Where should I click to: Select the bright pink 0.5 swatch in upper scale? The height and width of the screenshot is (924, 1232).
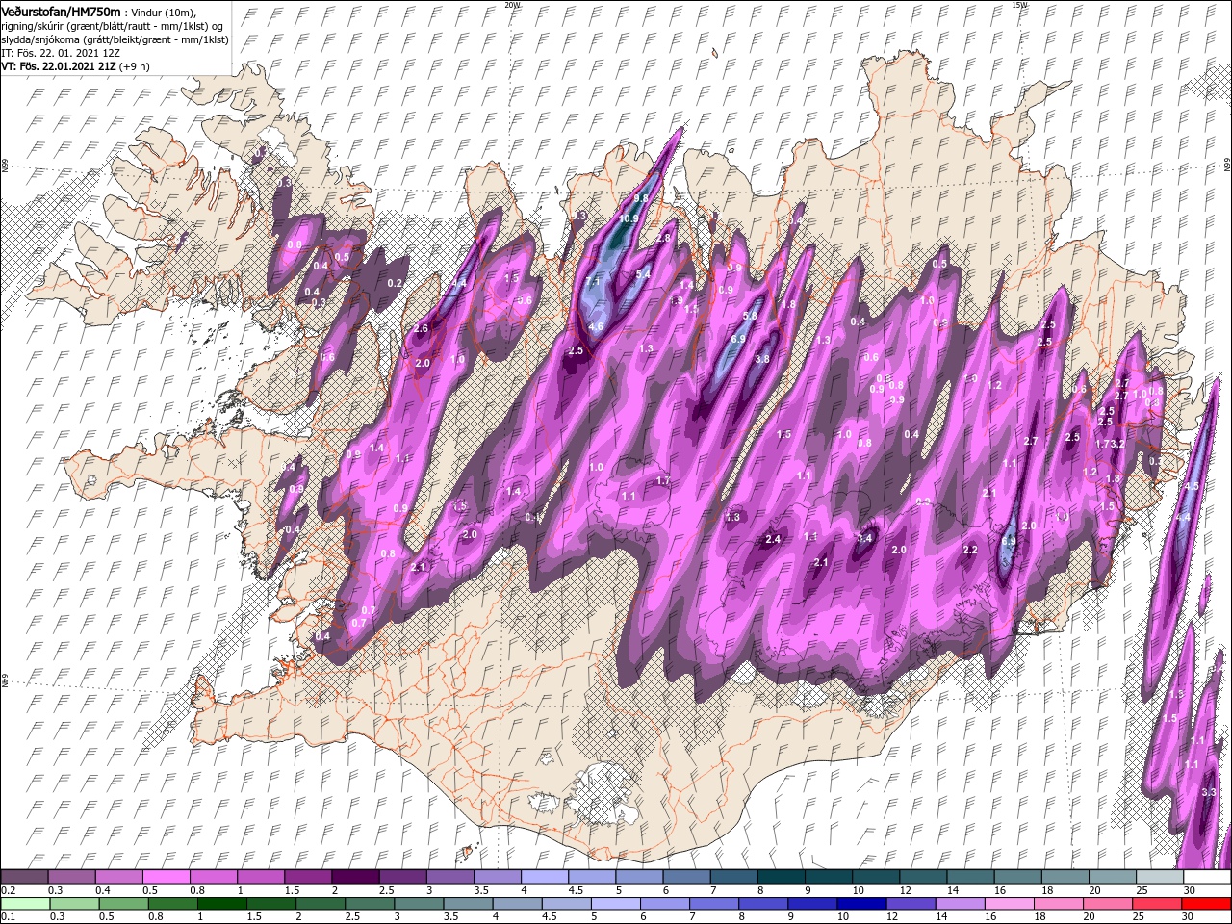[x=166, y=877]
